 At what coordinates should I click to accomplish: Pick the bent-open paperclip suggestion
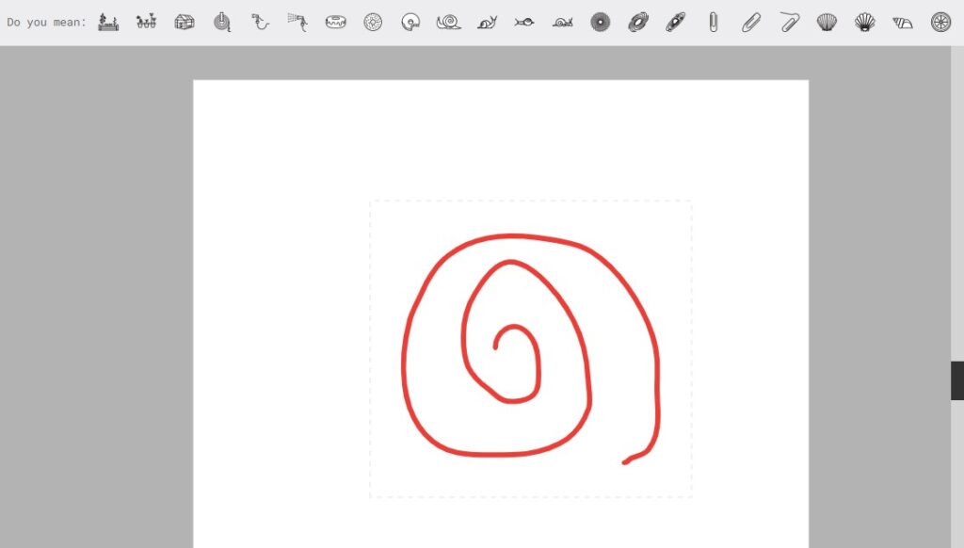(x=790, y=23)
